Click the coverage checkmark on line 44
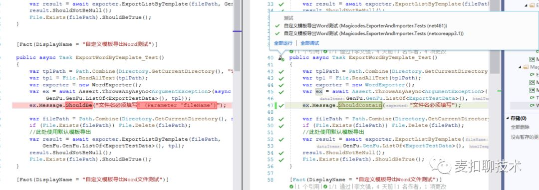Viewport: 539px width, 190px height. click(x=281, y=85)
